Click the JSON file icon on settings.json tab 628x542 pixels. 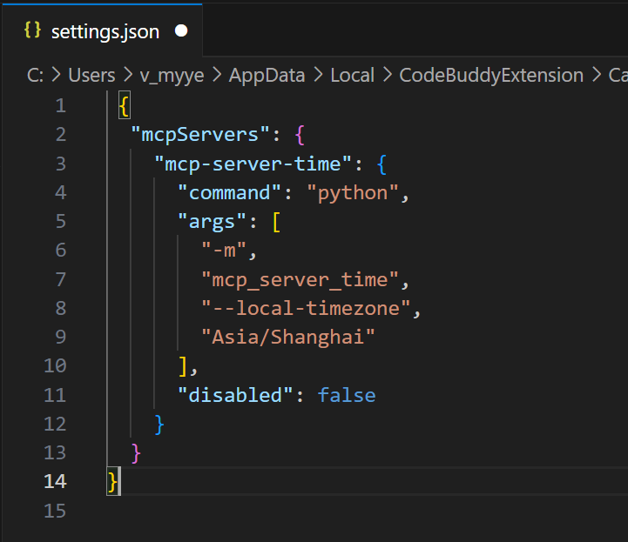(32, 31)
